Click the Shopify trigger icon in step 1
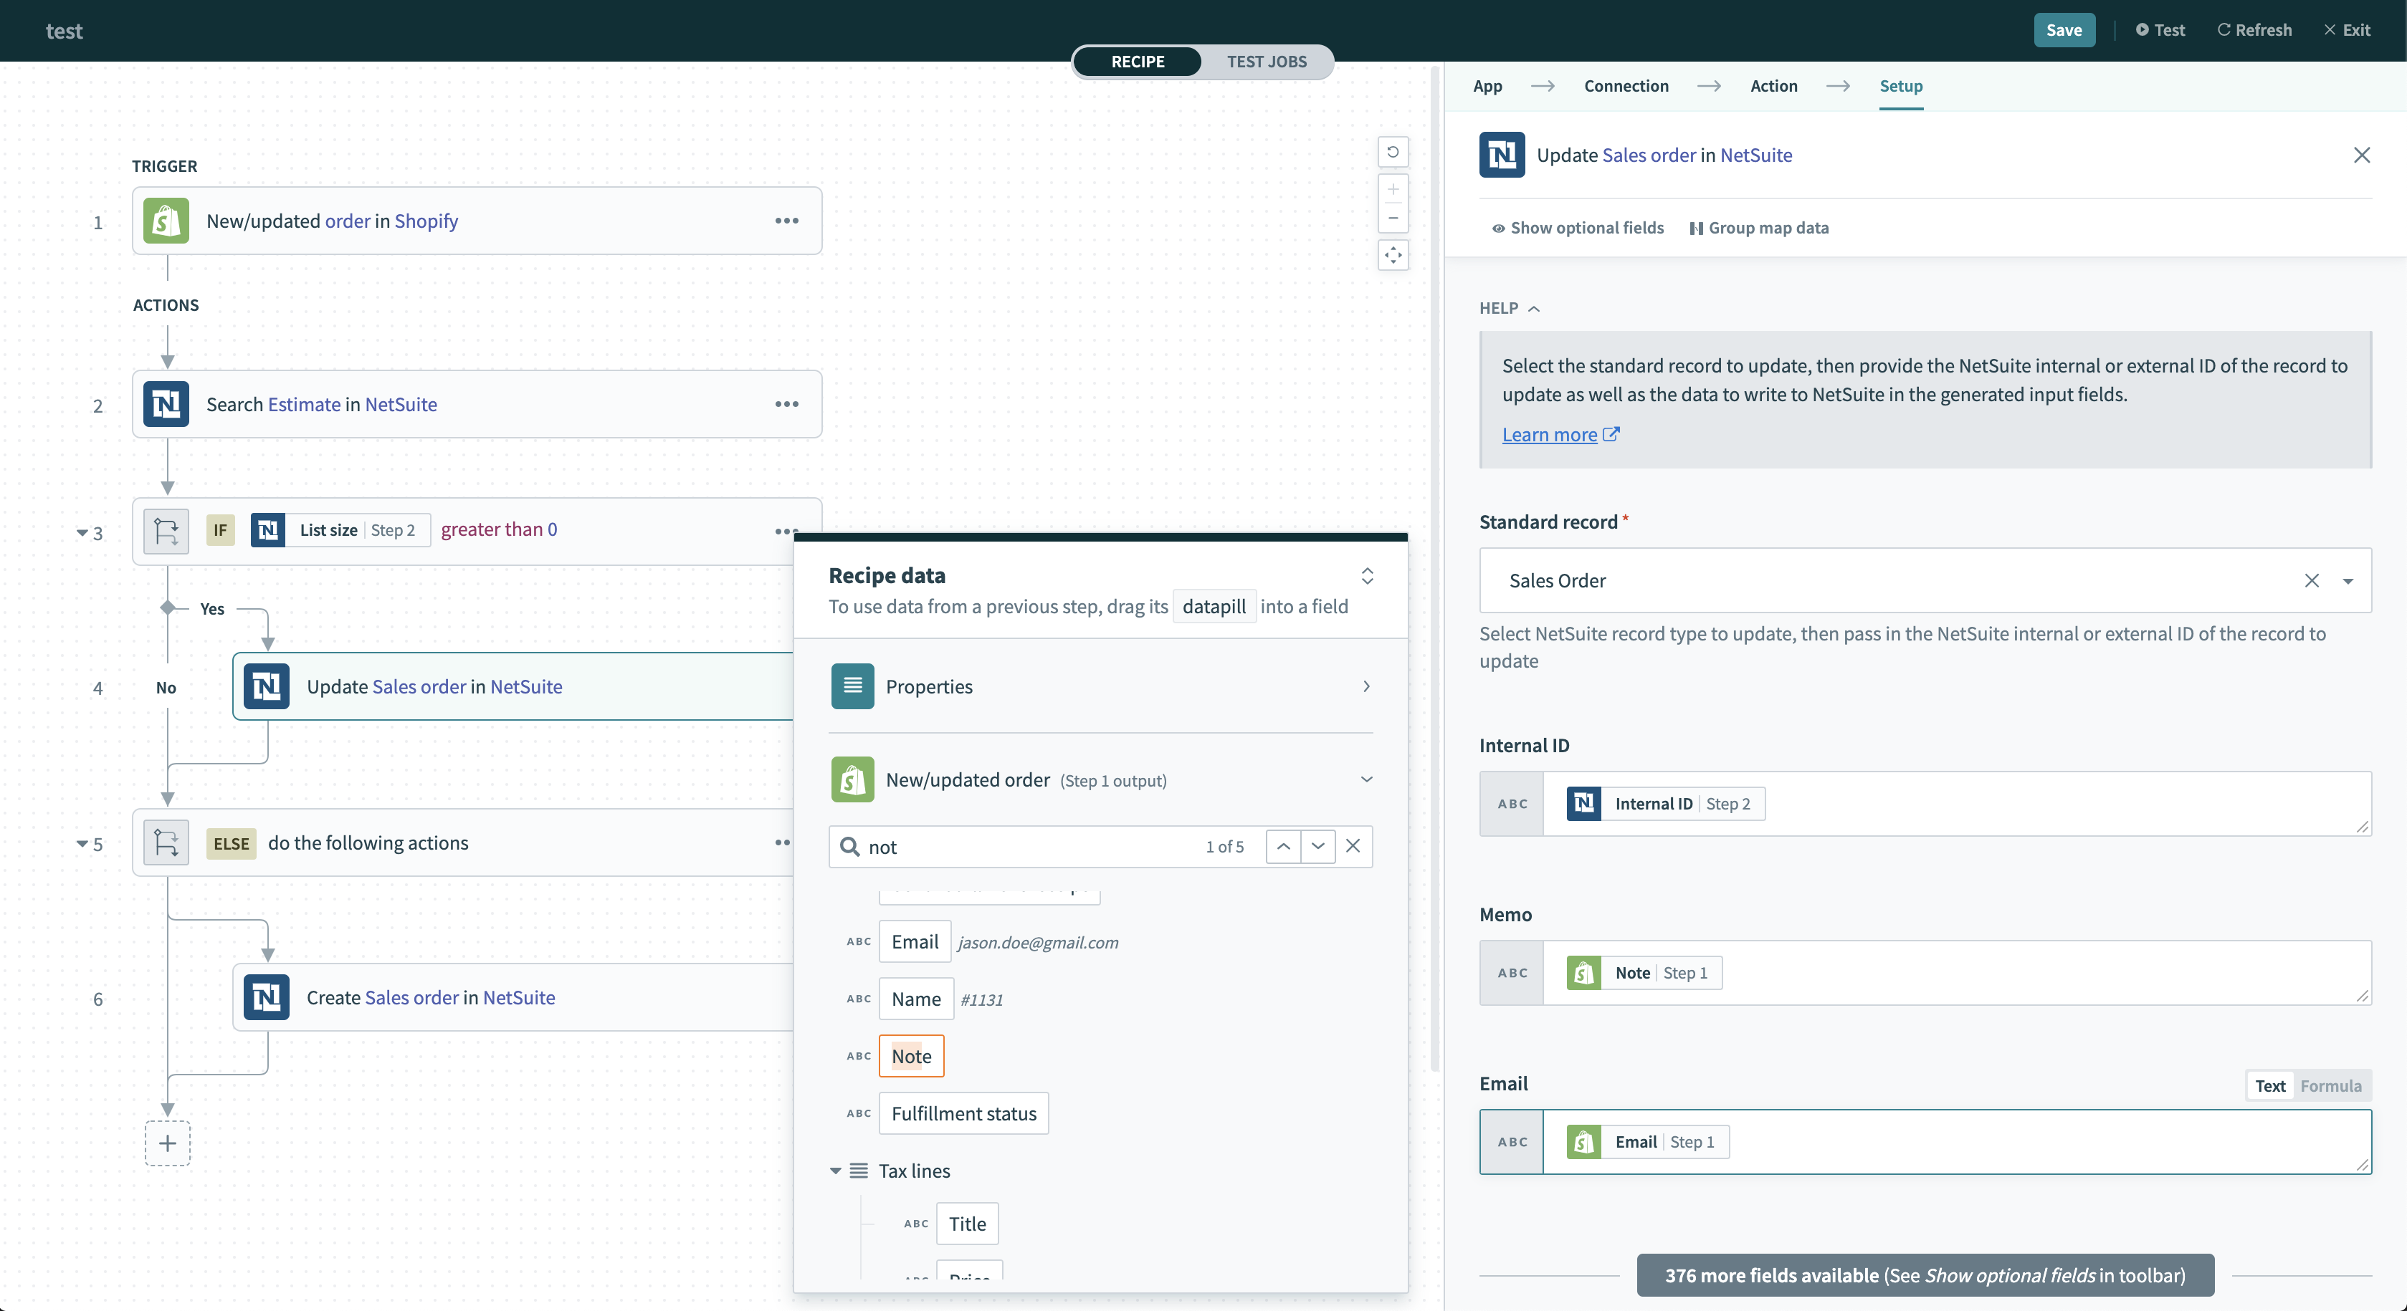This screenshot has width=2407, height=1311. (x=166, y=221)
